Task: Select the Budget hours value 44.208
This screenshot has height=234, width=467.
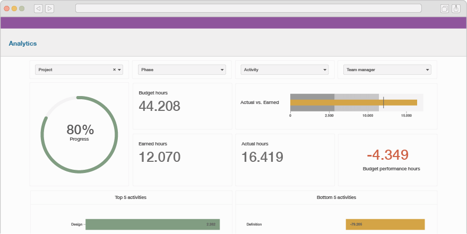Action: (x=159, y=106)
